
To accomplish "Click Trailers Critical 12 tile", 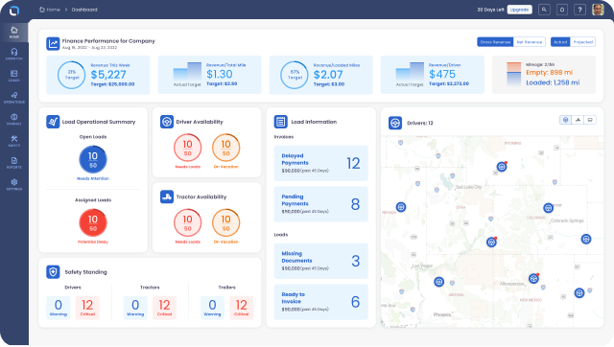I will point(242,308).
